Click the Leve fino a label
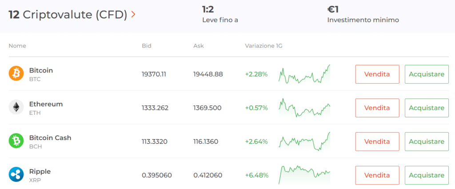Viewport: 455px width, 189px height. 220,20
